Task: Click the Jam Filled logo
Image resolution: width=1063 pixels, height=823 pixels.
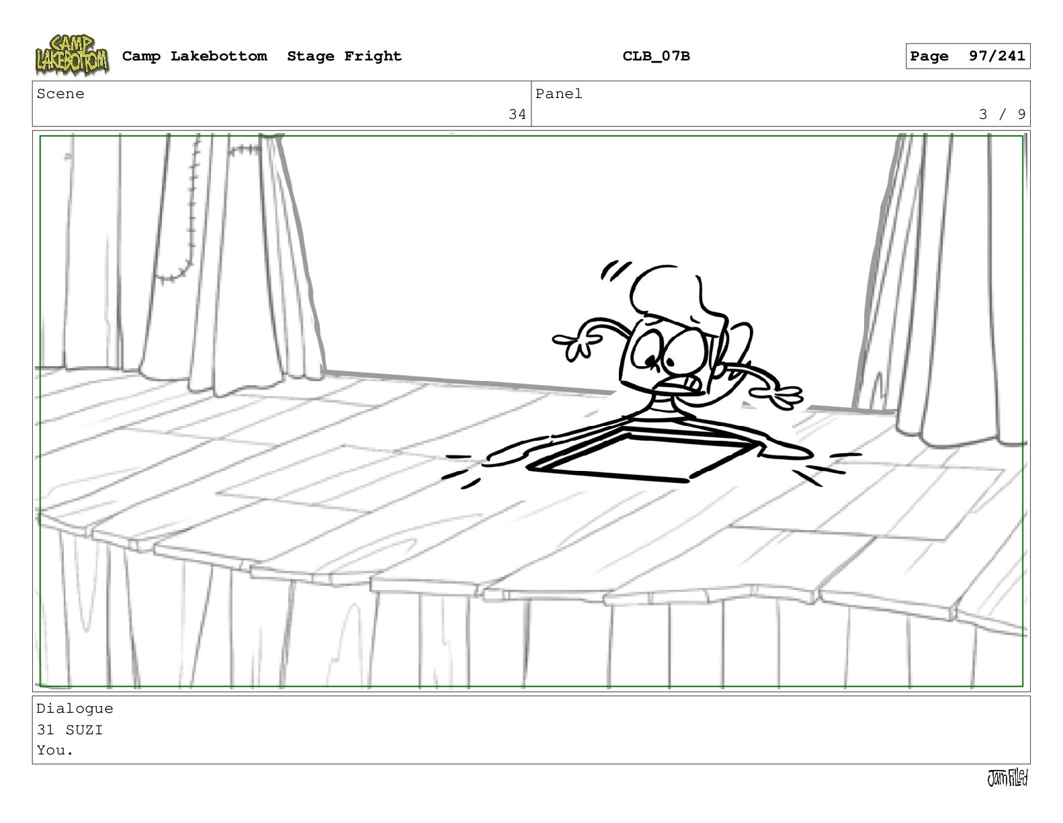Action: (x=1007, y=778)
